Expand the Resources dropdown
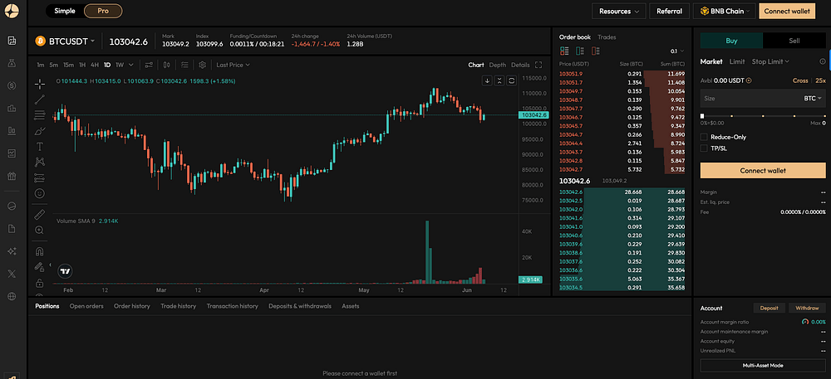831x379 pixels. pos(620,12)
